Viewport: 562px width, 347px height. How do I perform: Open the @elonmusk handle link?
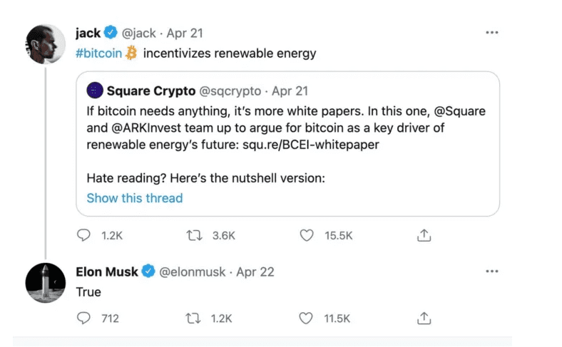(x=193, y=272)
